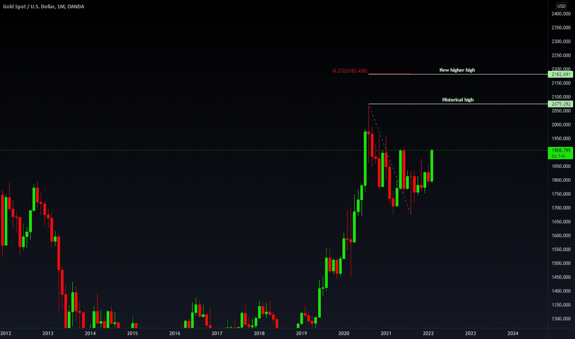Click the USD currency button
Viewport: 575px width, 339px height.
561,6
